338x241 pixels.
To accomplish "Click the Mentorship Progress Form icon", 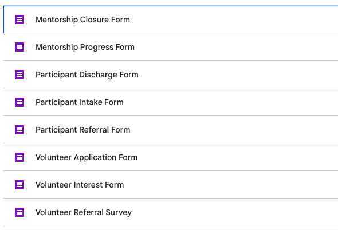I will coord(19,47).
